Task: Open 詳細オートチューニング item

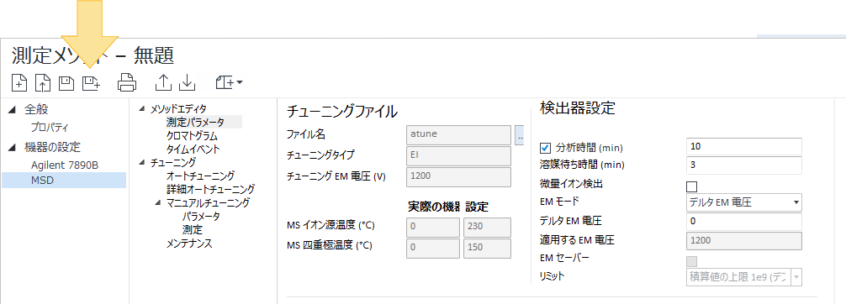Action: pyautogui.click(x=210, y=189)
